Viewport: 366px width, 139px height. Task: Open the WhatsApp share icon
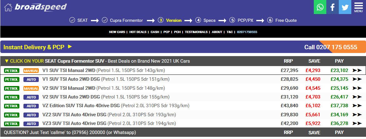click(320, 7)
